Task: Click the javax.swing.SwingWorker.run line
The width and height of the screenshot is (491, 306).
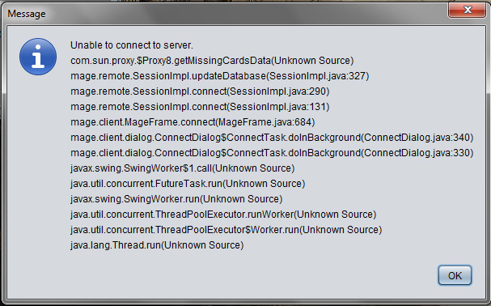Action: [x=176, y=199]
